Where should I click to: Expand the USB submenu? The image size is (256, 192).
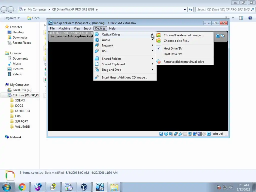pos(125,51)
